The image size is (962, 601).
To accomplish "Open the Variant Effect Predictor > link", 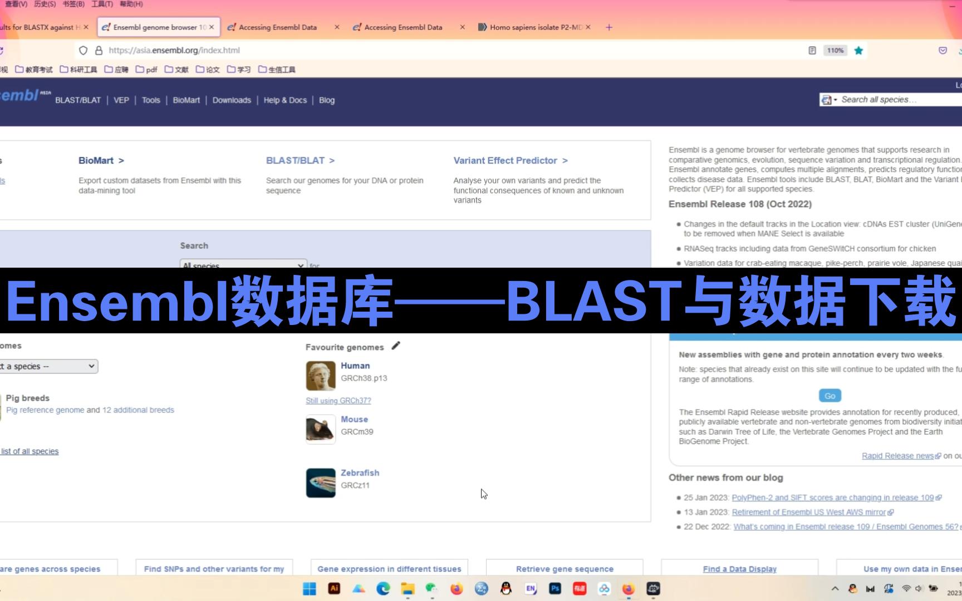I will (511, 160).
